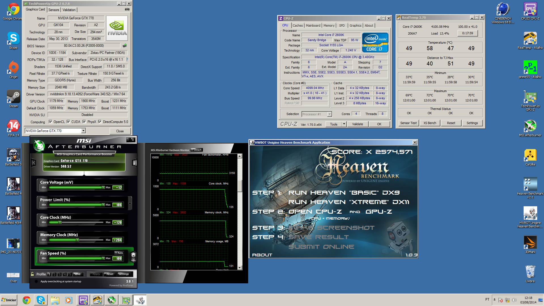Open FIFA 14 desktop shortcut
This screenshot has width=544, height=306.
tap(13, 128)
